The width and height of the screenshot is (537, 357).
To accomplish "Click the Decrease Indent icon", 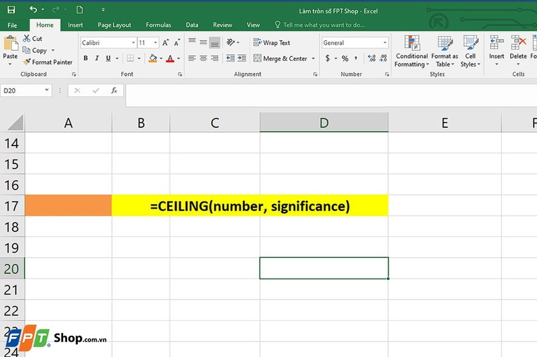I will pos(230,58).
